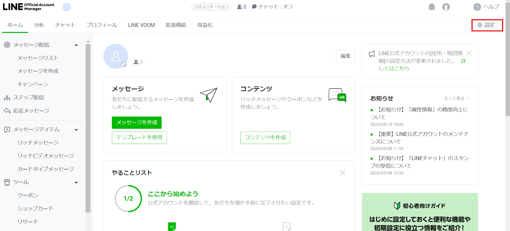
Task: Click the コミュニケーション account type badge
Action: pyautogui.click(x=211, y=7)
